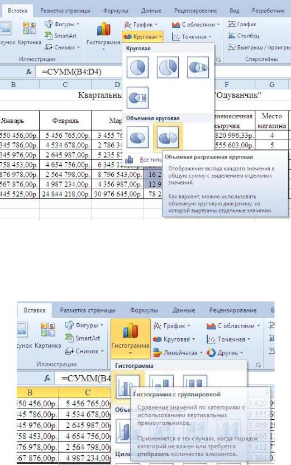Open Данные tab in the lower screenshot
Image resolution: width=291 pixels, height=465 pixels.
pos(184,310)
